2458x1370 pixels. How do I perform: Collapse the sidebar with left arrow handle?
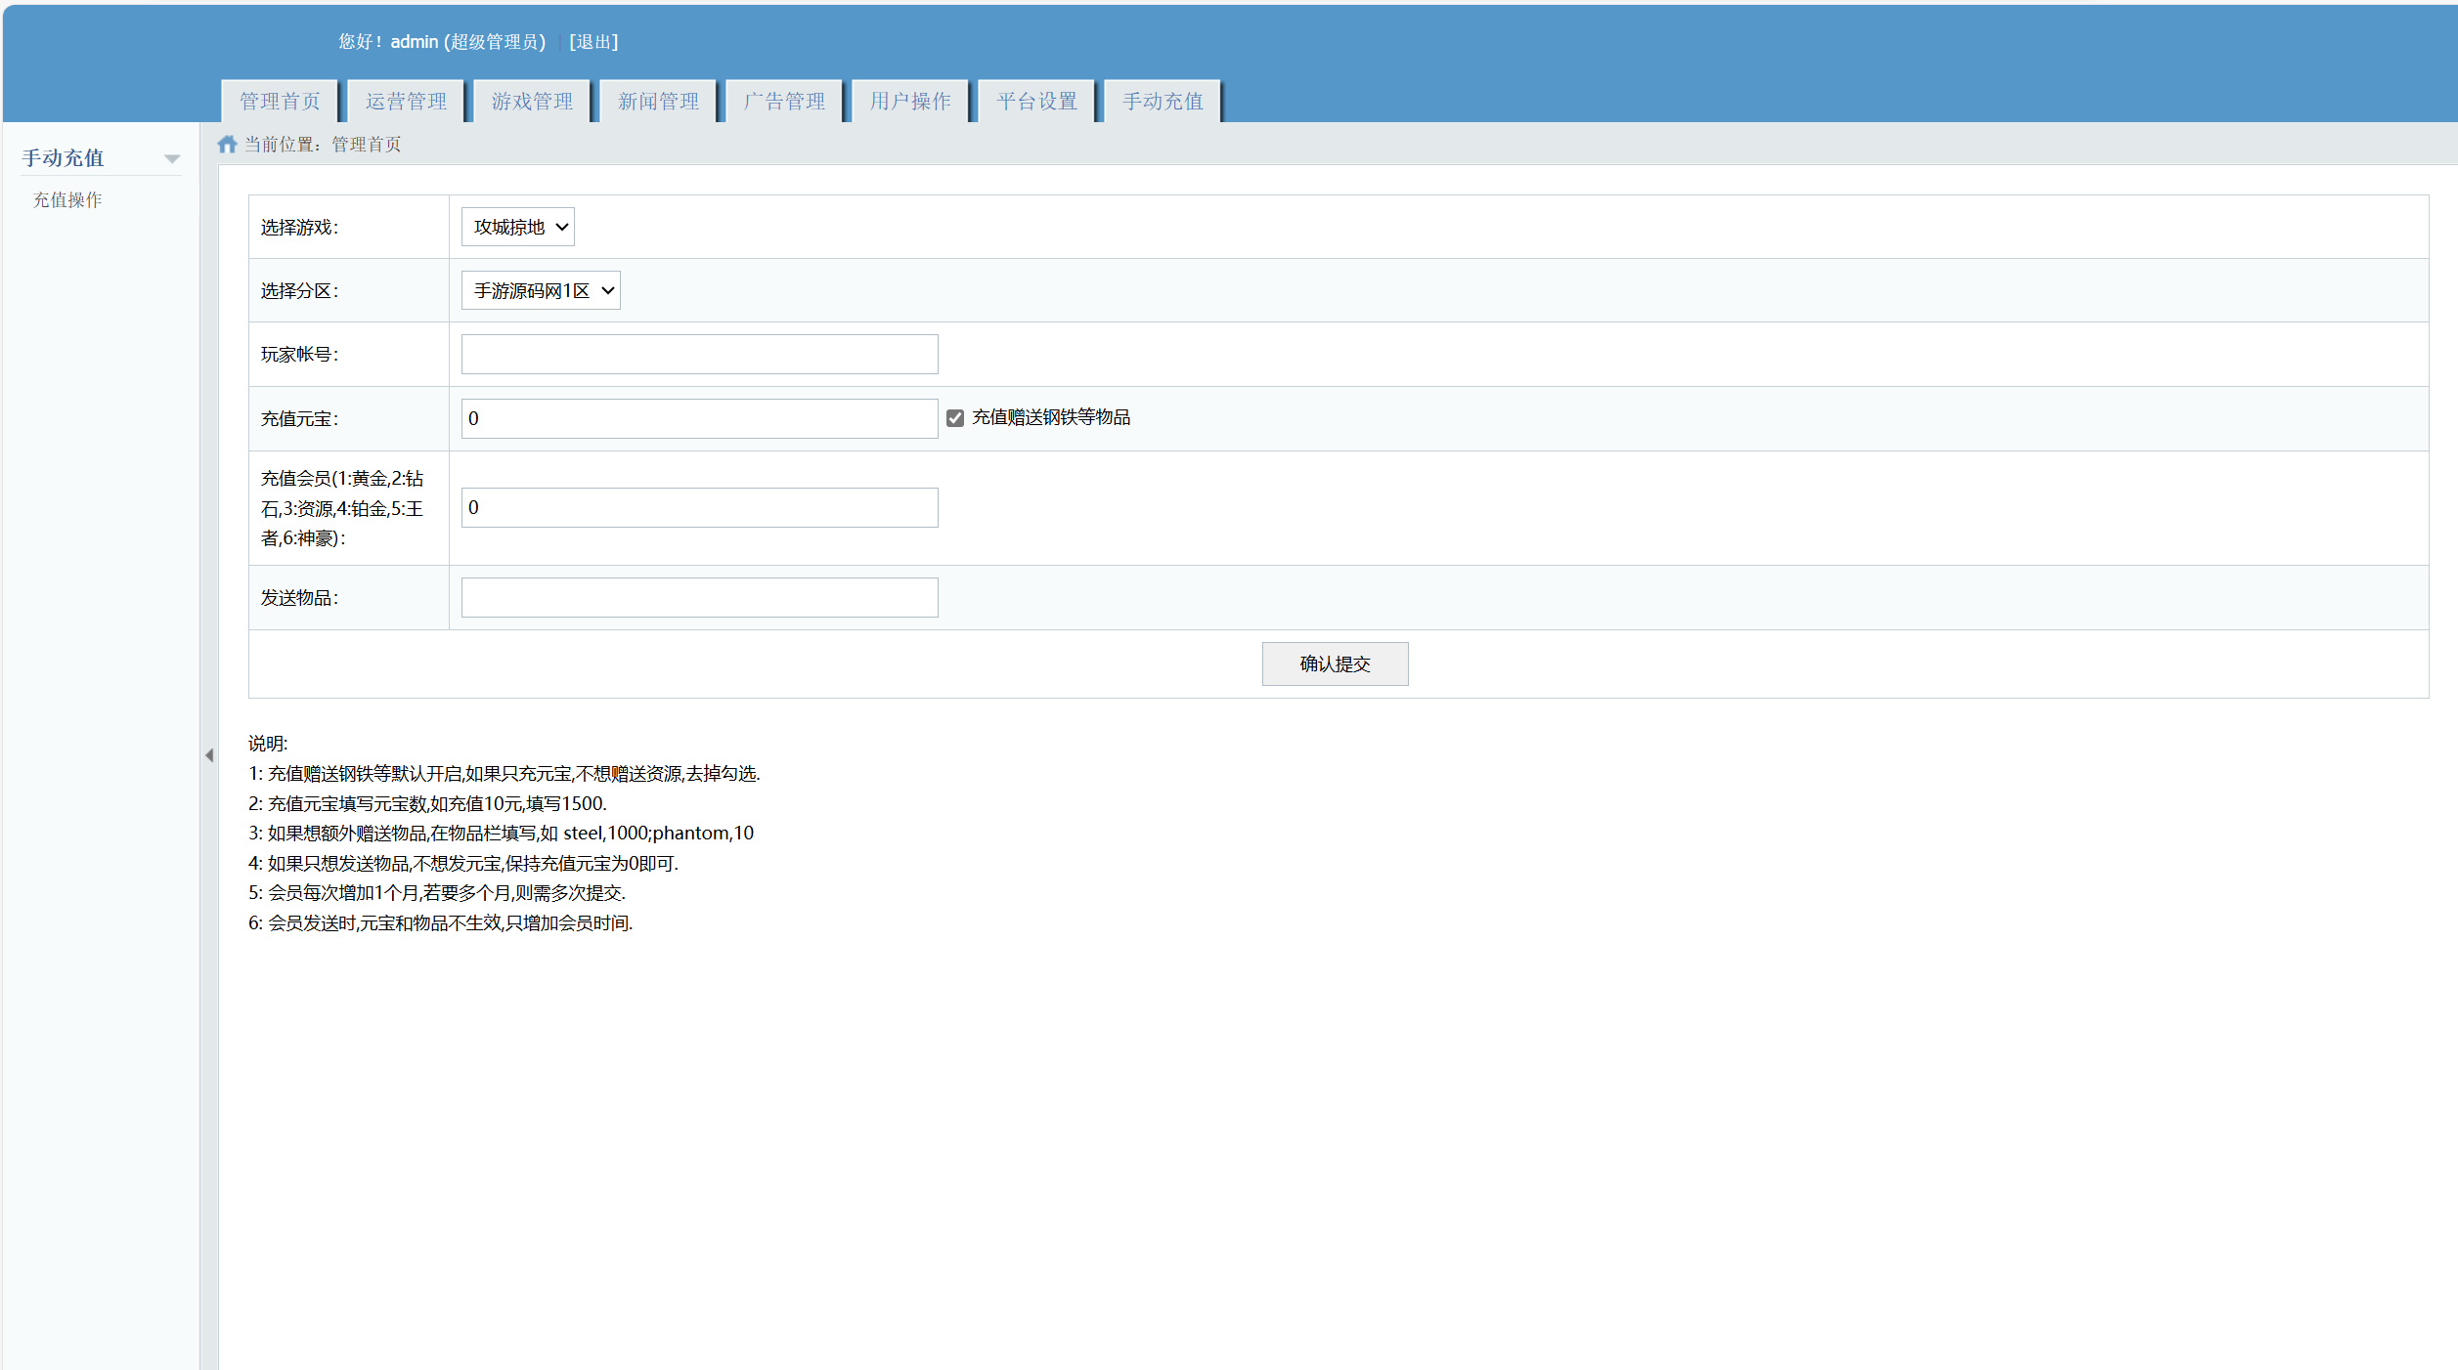pyautogui.click(x=209, y=755)
